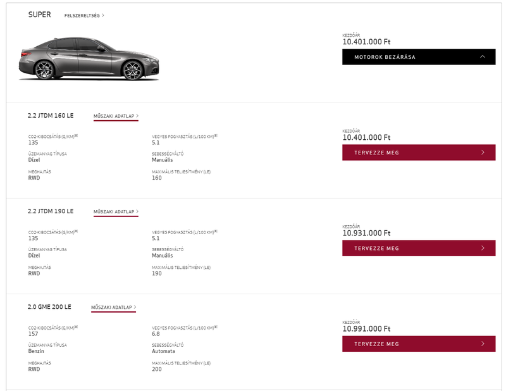Click arrow icon on 200 LE TERVEZZE MEG
This screenshot has width=506, height=391.
(483, 344)
